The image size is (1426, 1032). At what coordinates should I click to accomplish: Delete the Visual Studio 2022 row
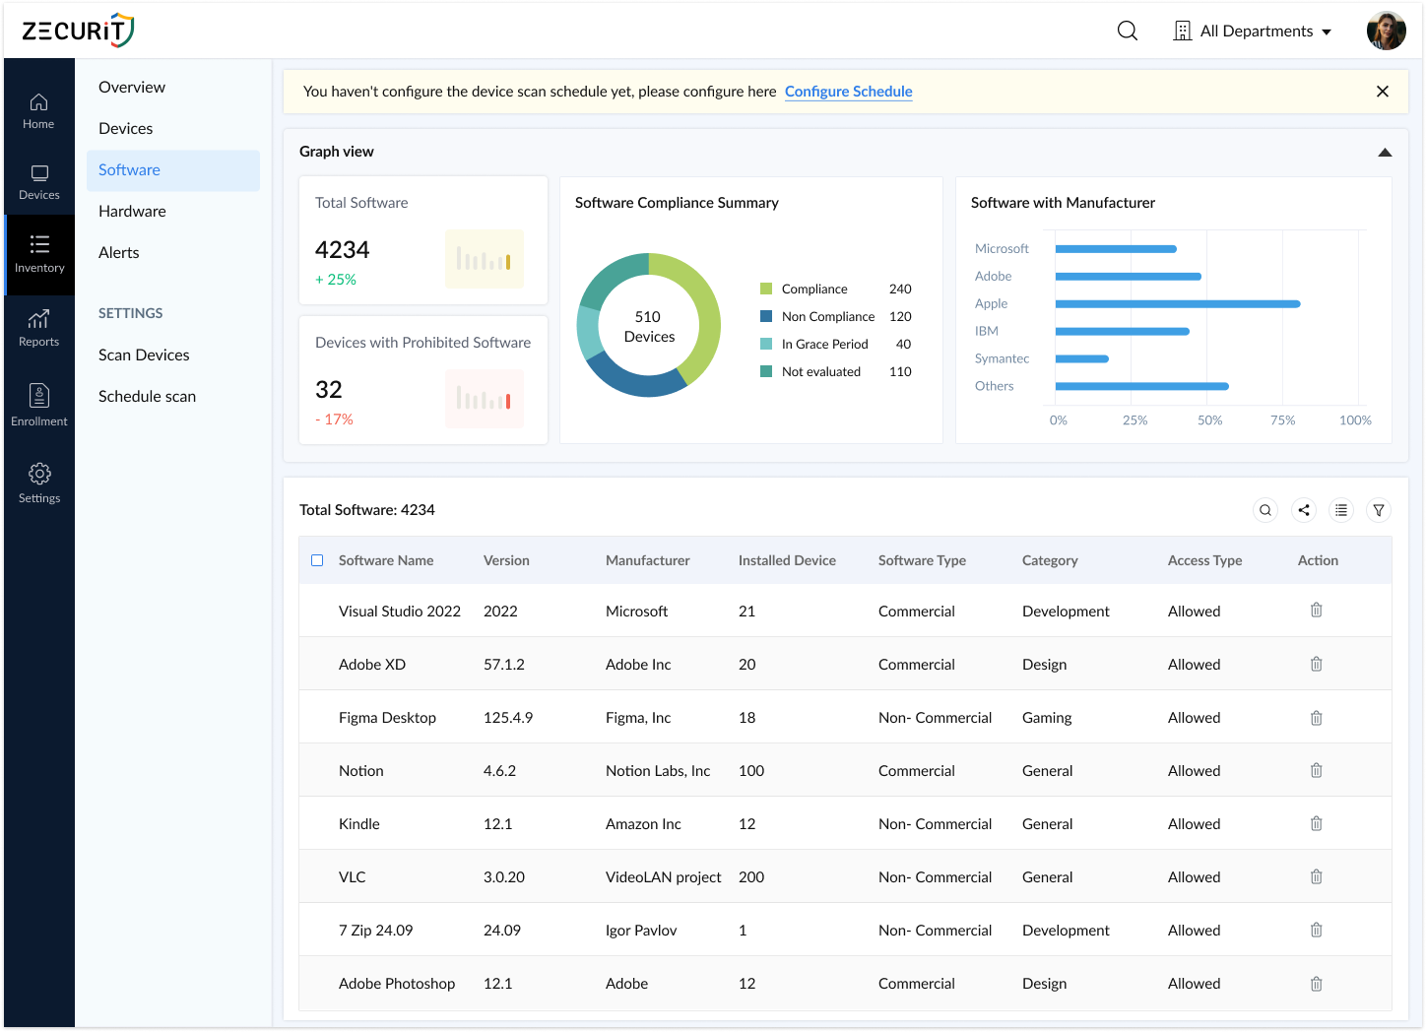pos(1316,611)
